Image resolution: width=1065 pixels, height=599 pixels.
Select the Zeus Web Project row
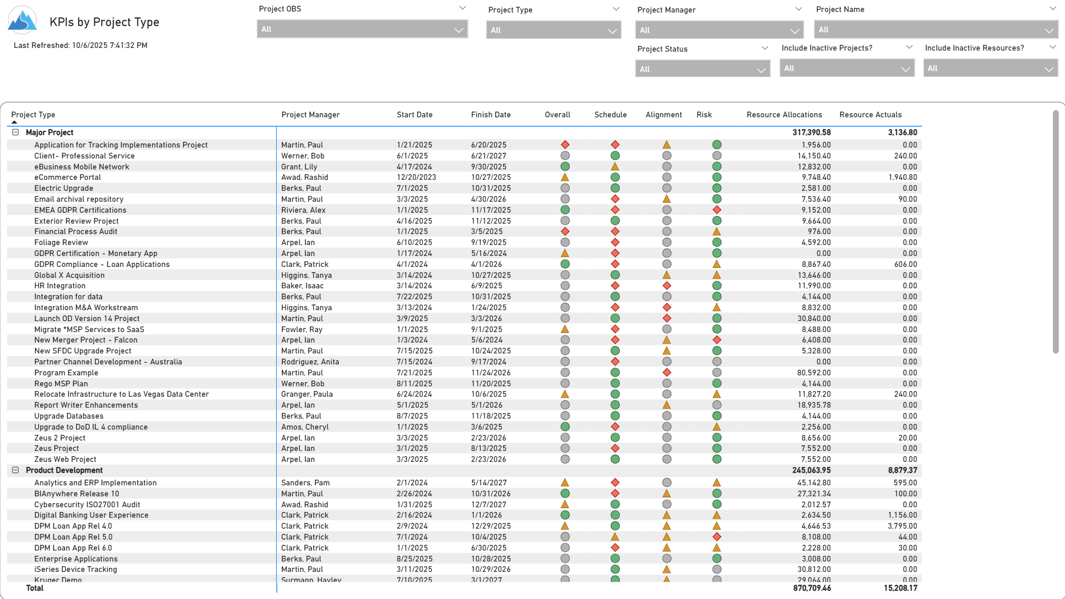pyautogui.click(x=65, y=459)
